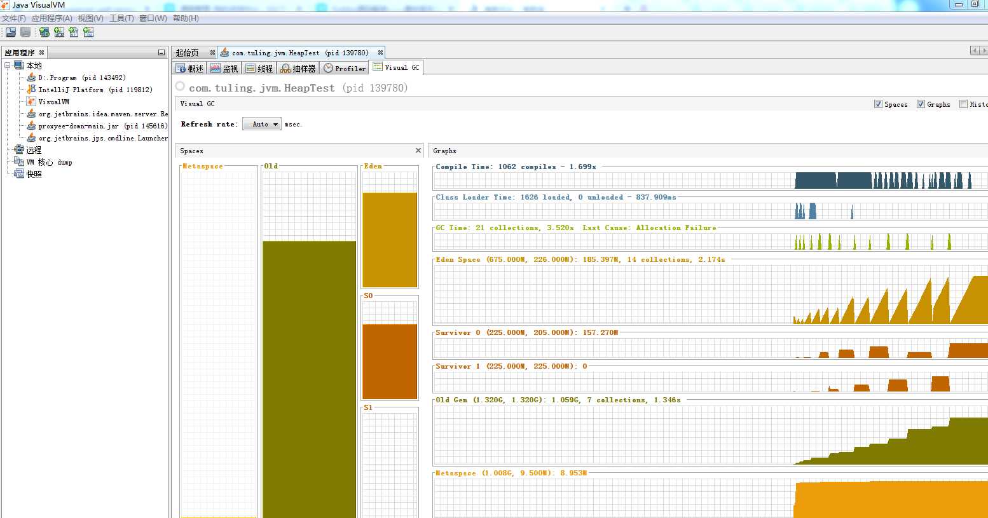This screenshot has height=518, width=988.
Task: Close the 应用程序 panel tab
Action: 42,53
